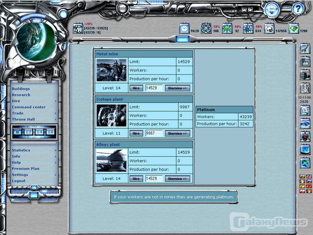Click the clock timer icon in resource bar
Image resolution: width=313 pixels, height=235 pixels.
(x=184, y=28)
